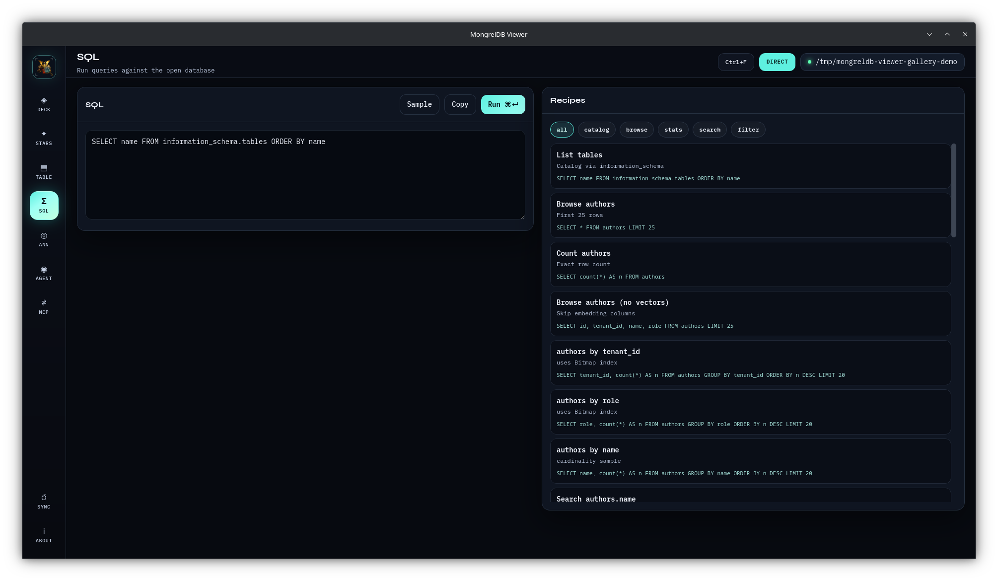Click the recipes list scrollbar
998x581 pixels.
(x=953, y=190)
